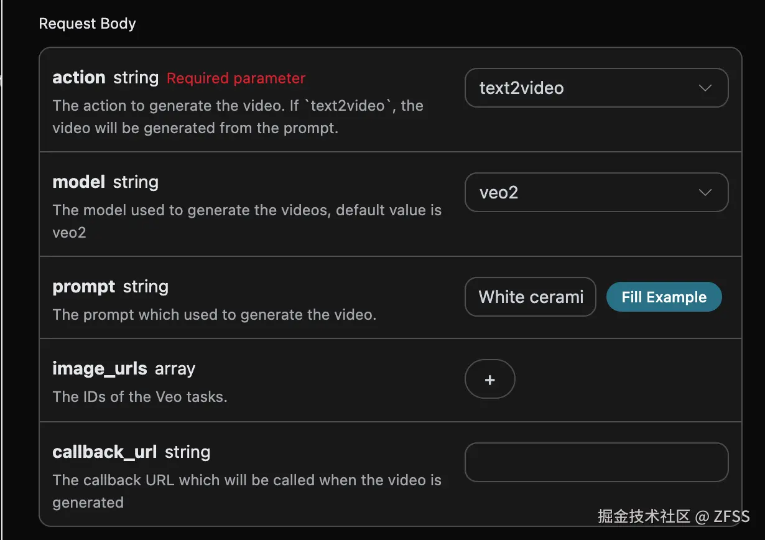The height and width of the screenshot is (540, 765).
Task: Click the red Required parameter label
Action: [x=236, y=78]
